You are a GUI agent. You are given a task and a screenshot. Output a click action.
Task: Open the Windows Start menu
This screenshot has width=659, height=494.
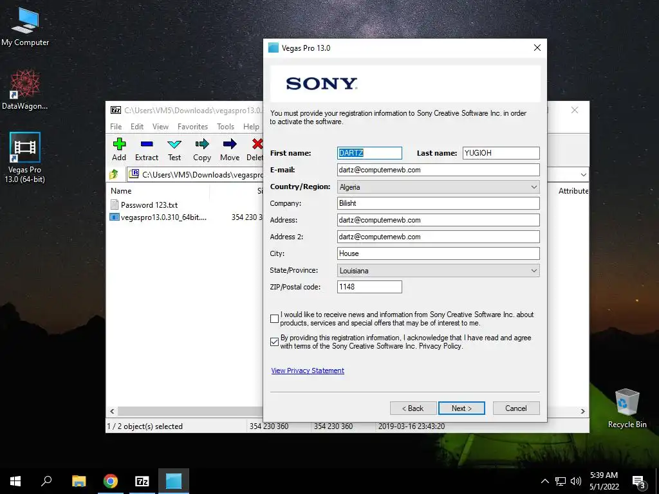pyautogui.click(x=15, y=481)
